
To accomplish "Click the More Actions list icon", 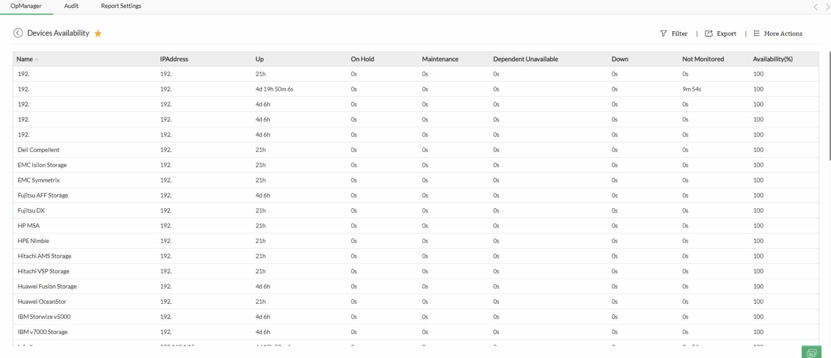I will coord(756,34).
